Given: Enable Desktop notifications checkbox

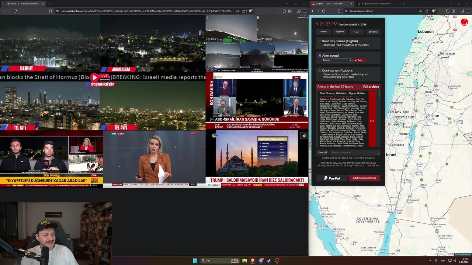Looking at the screenshot, I should point(320,70).
